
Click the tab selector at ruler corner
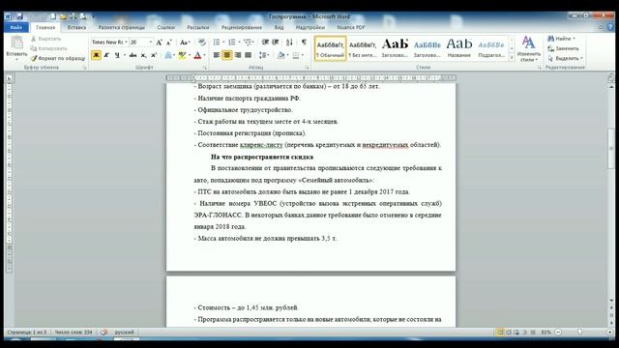[x=9, y=79]
